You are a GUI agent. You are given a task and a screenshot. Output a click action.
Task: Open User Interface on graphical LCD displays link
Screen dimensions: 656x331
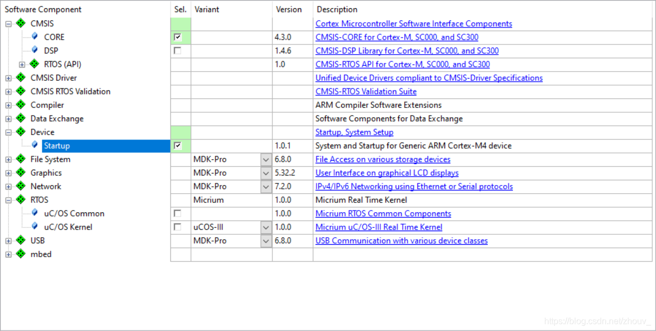(387, 173)
